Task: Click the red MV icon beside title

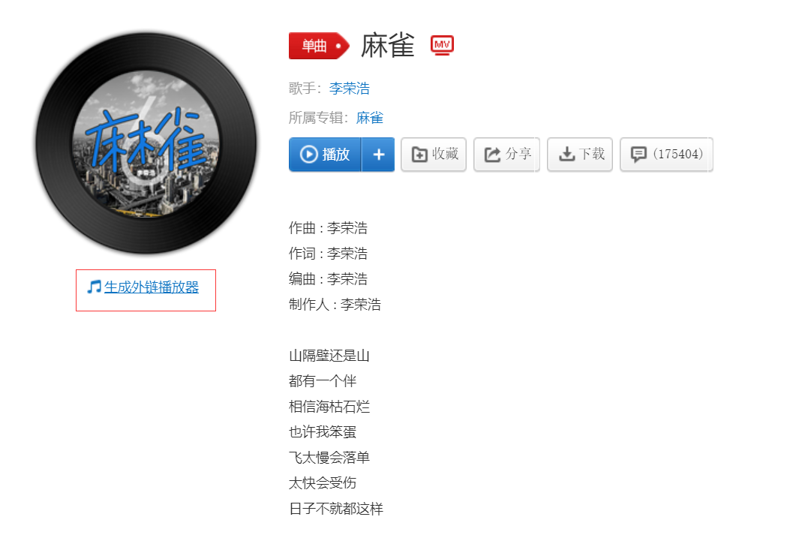Action: tap(442, 45)
